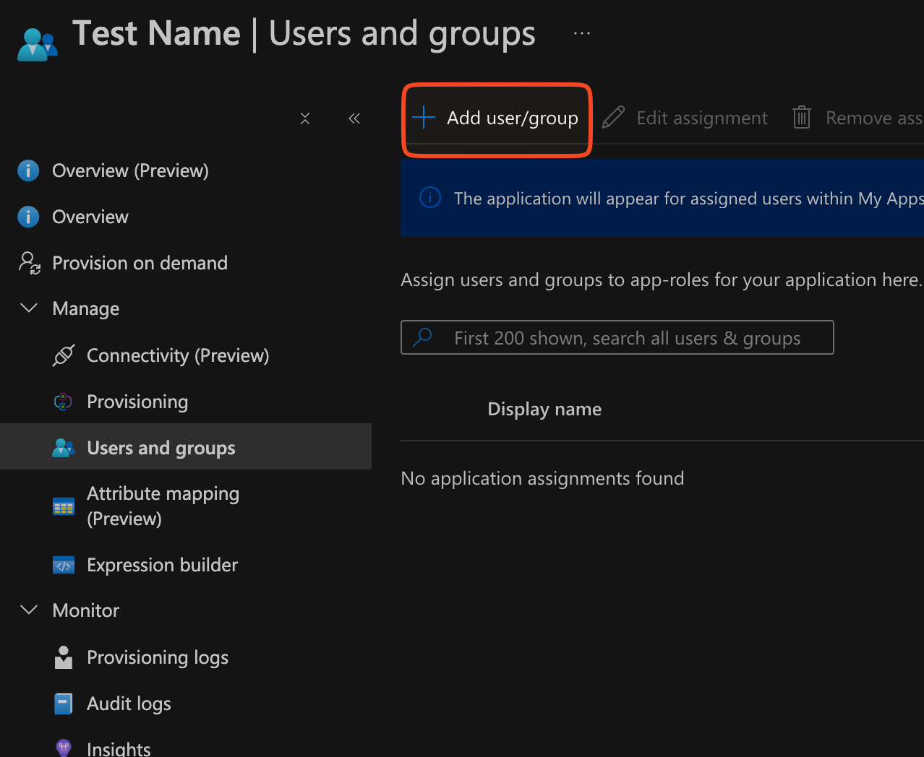Image resolution: width=924 pixels, height=757 pixels.
Task: Collapse the Monitor section chevron
Action: click(29, 610)
